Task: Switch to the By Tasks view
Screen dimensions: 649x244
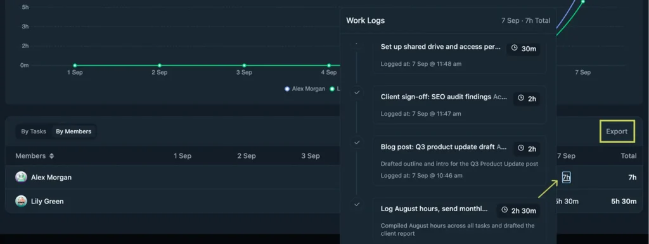Action: coord(34,131)
